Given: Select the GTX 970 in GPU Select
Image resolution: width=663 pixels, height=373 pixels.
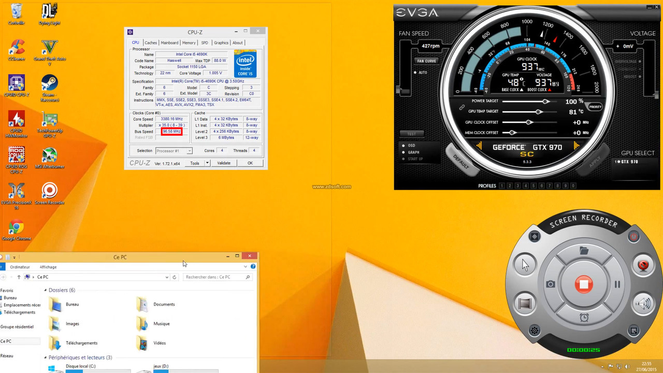Looking at the screenshot, I should [627, 162].
